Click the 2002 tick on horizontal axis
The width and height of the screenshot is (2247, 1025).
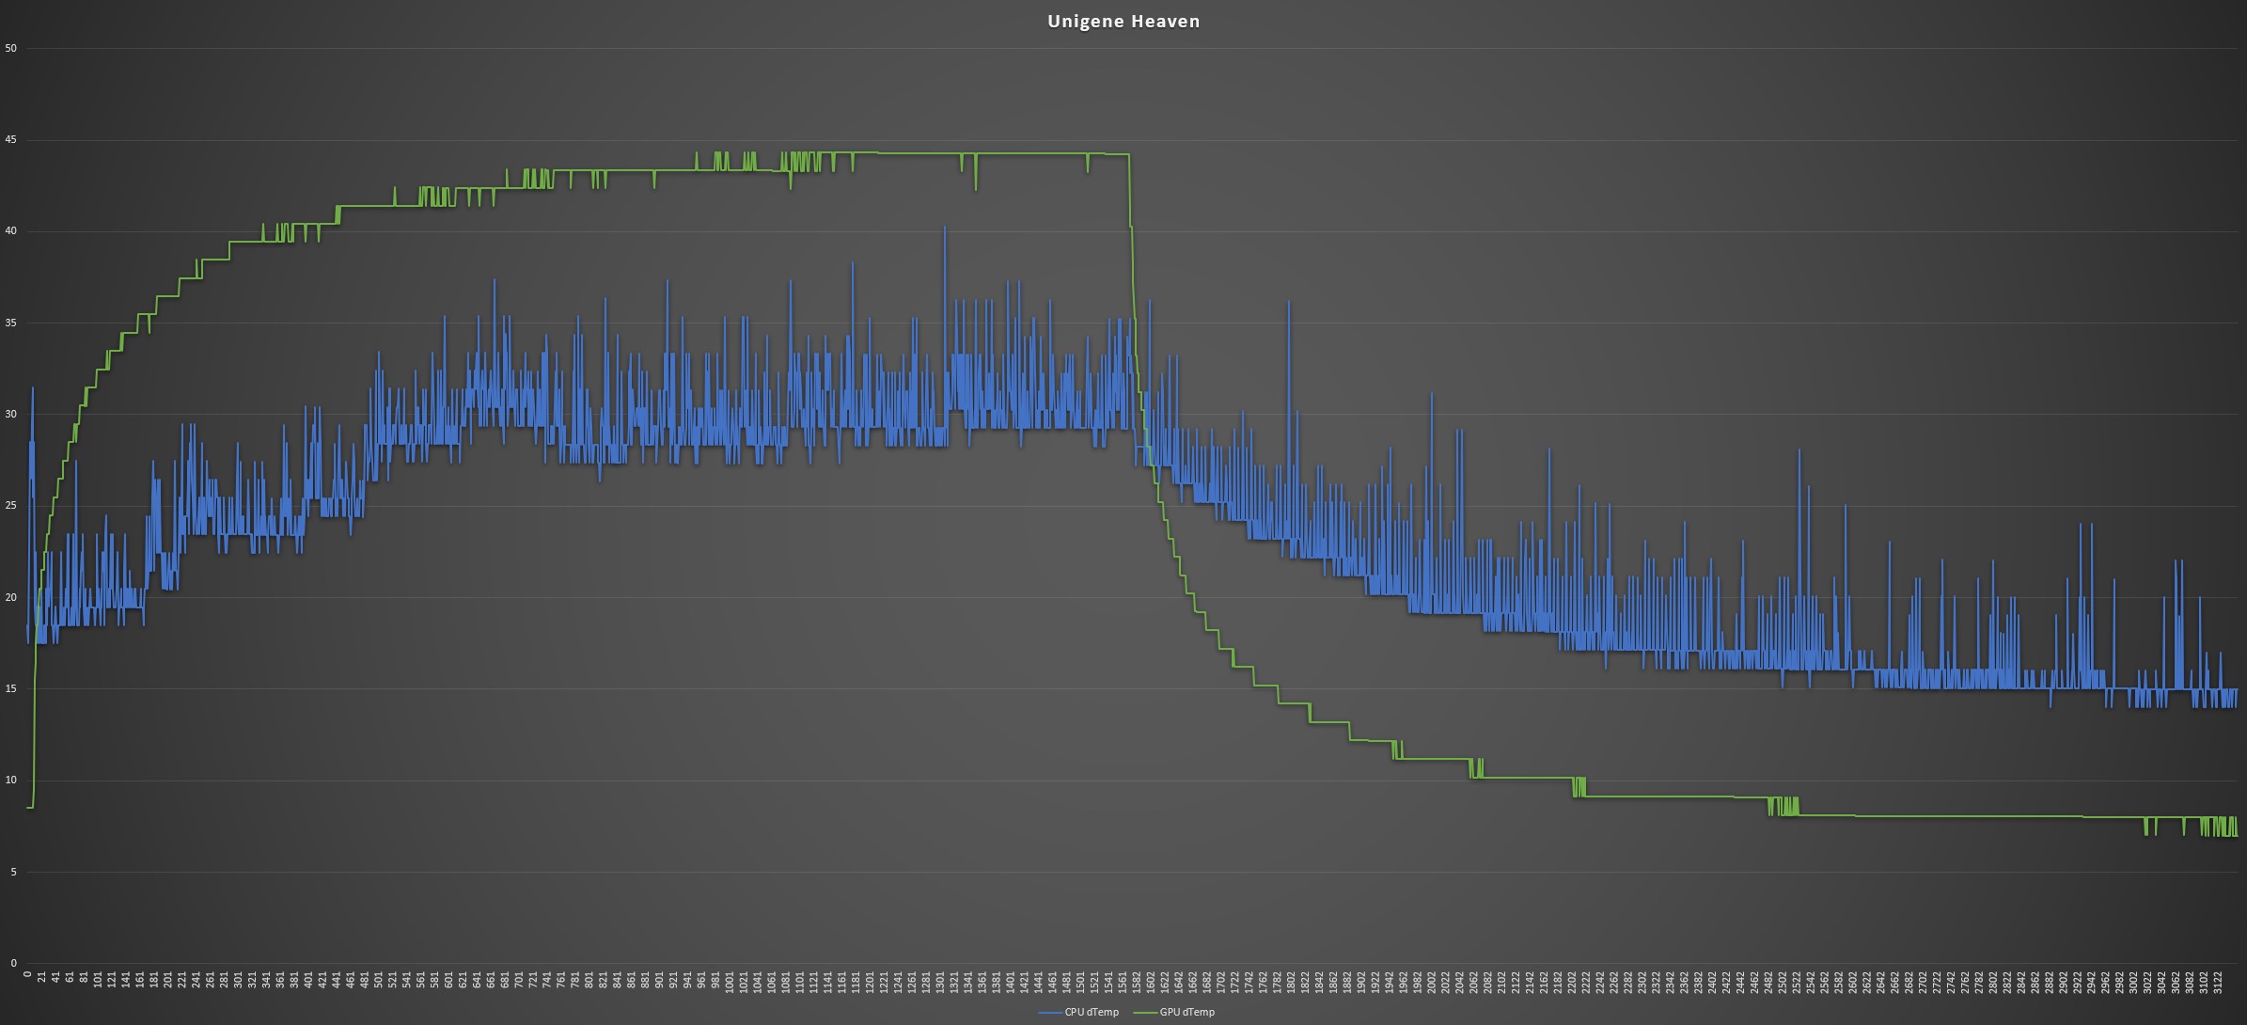tap(1432, 984)
